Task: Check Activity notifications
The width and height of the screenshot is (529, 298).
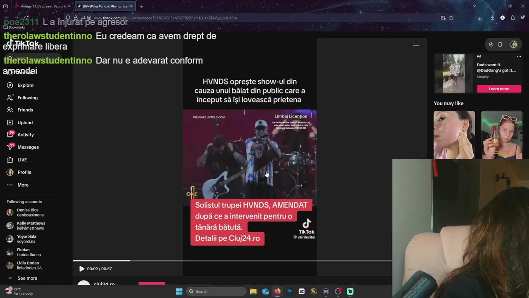Action: [20, 135]
